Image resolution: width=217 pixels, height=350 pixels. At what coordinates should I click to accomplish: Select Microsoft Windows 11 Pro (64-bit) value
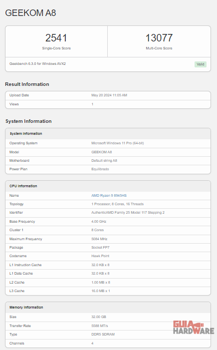[118, 143]
